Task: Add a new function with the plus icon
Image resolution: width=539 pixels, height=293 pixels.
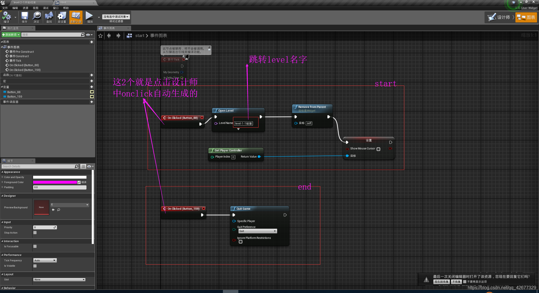Action: point(92,75)
